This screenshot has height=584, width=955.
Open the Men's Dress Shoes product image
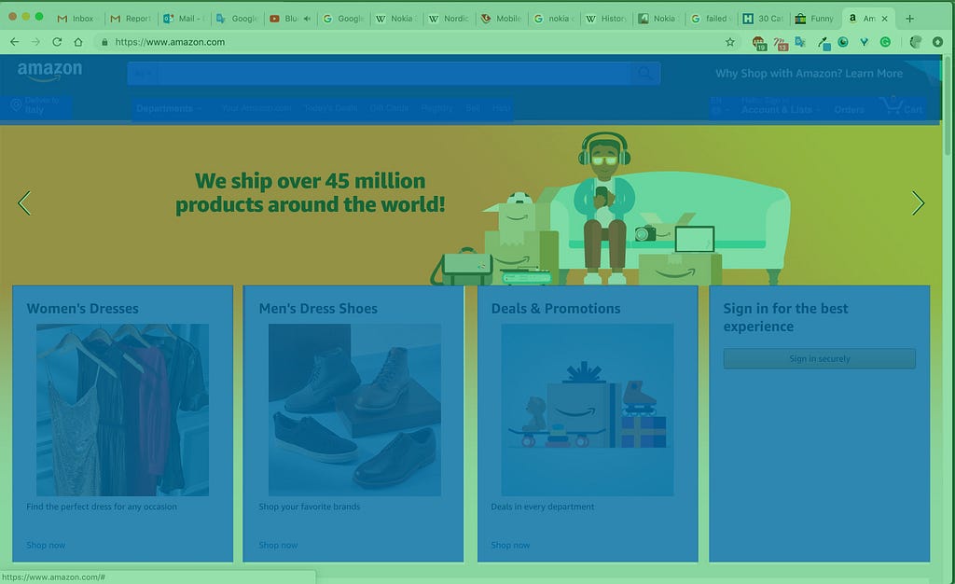pos(354,410)
